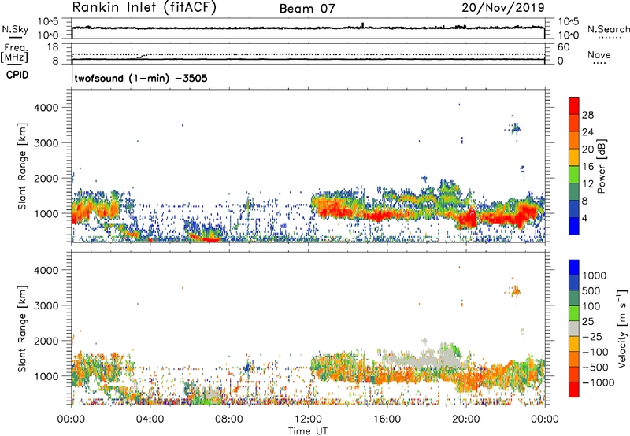The height and width of the screenshot is (436, 630).
Task: Click the "20" label on power colorbar
Action: click(587, 150)
